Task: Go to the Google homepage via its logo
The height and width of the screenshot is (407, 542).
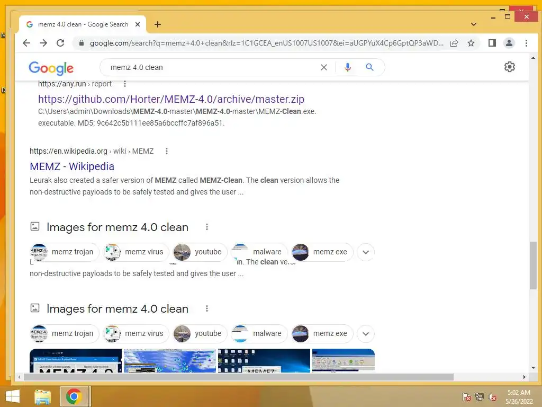Action: tap(51, 68)
